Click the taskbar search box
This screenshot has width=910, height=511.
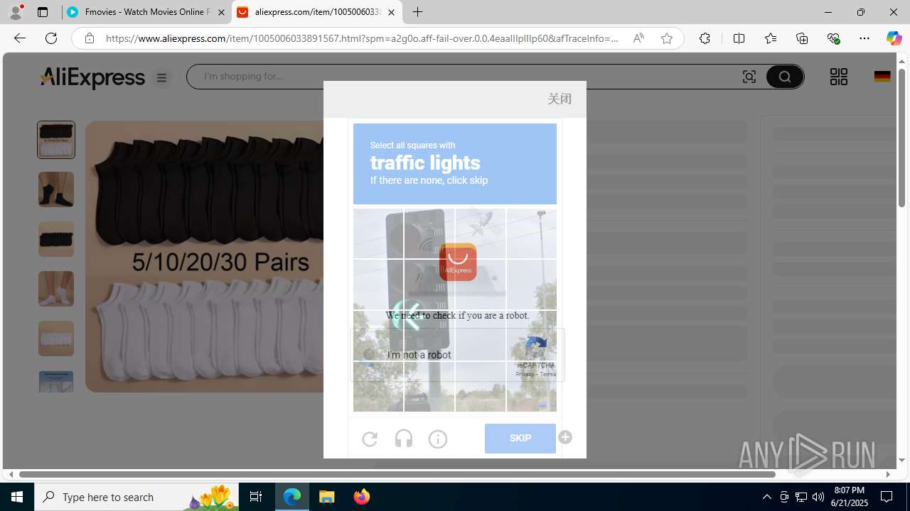point(137,497)
